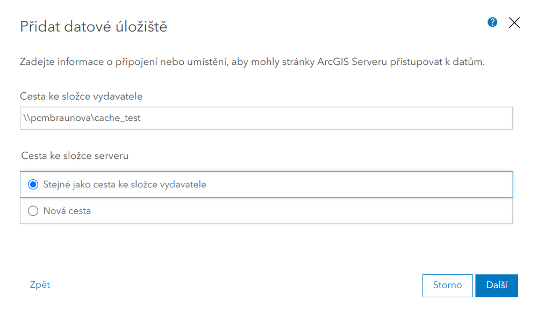Click the 'Nová cesta' option label text
537x315 pixels.
(67, 211)
